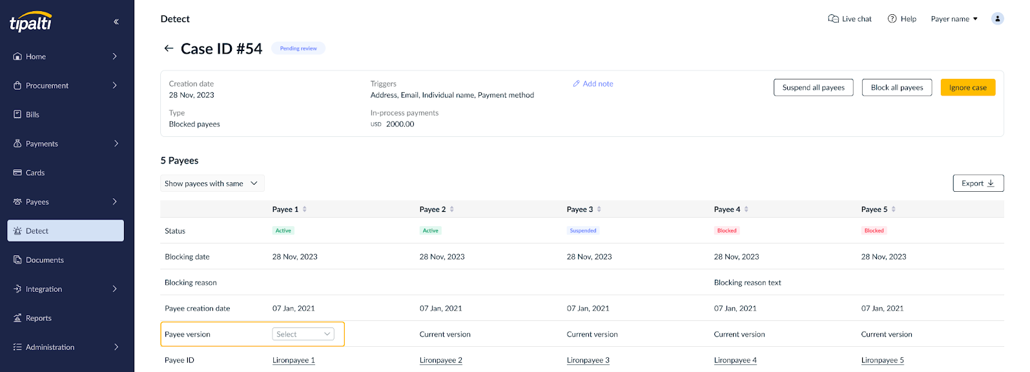Click the Suspended status badge for Payee 3

[x=583, y=231]
